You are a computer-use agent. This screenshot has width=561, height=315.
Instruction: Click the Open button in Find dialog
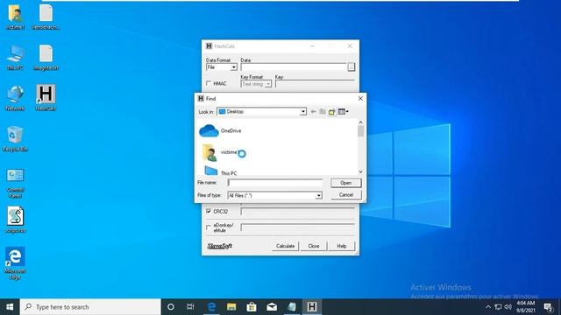point(345,183)
